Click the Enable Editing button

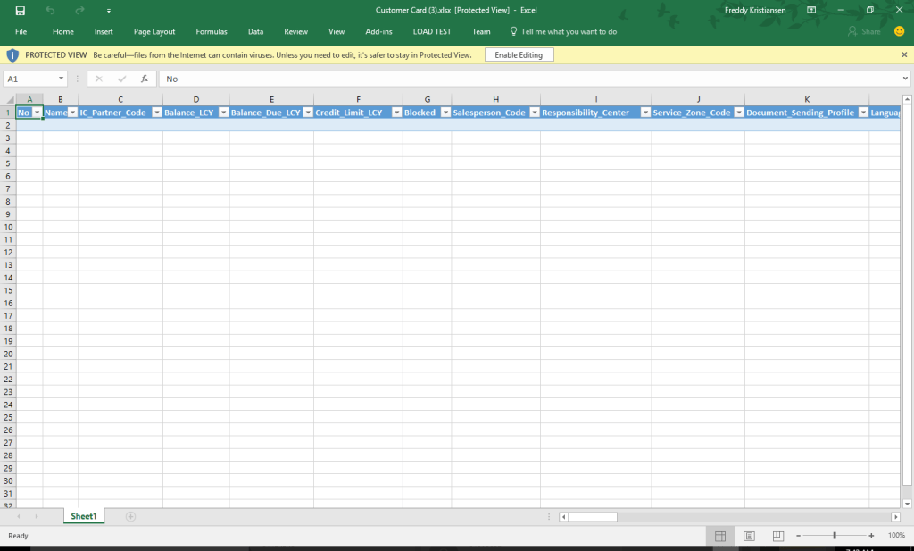[x=519, y=54]
